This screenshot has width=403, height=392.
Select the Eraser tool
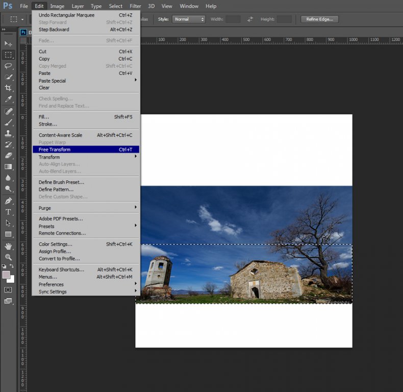click(8, 155)
